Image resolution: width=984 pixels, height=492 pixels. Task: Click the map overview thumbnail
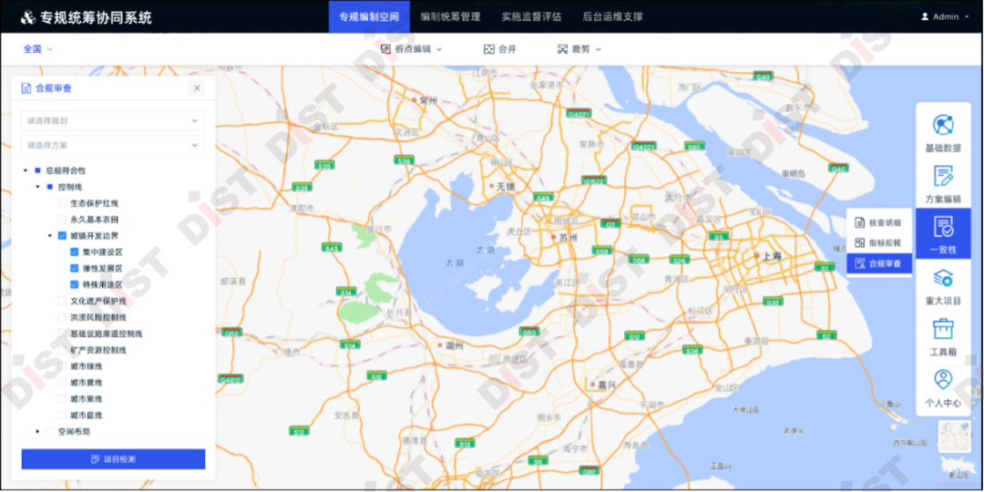tap(955, 436)
